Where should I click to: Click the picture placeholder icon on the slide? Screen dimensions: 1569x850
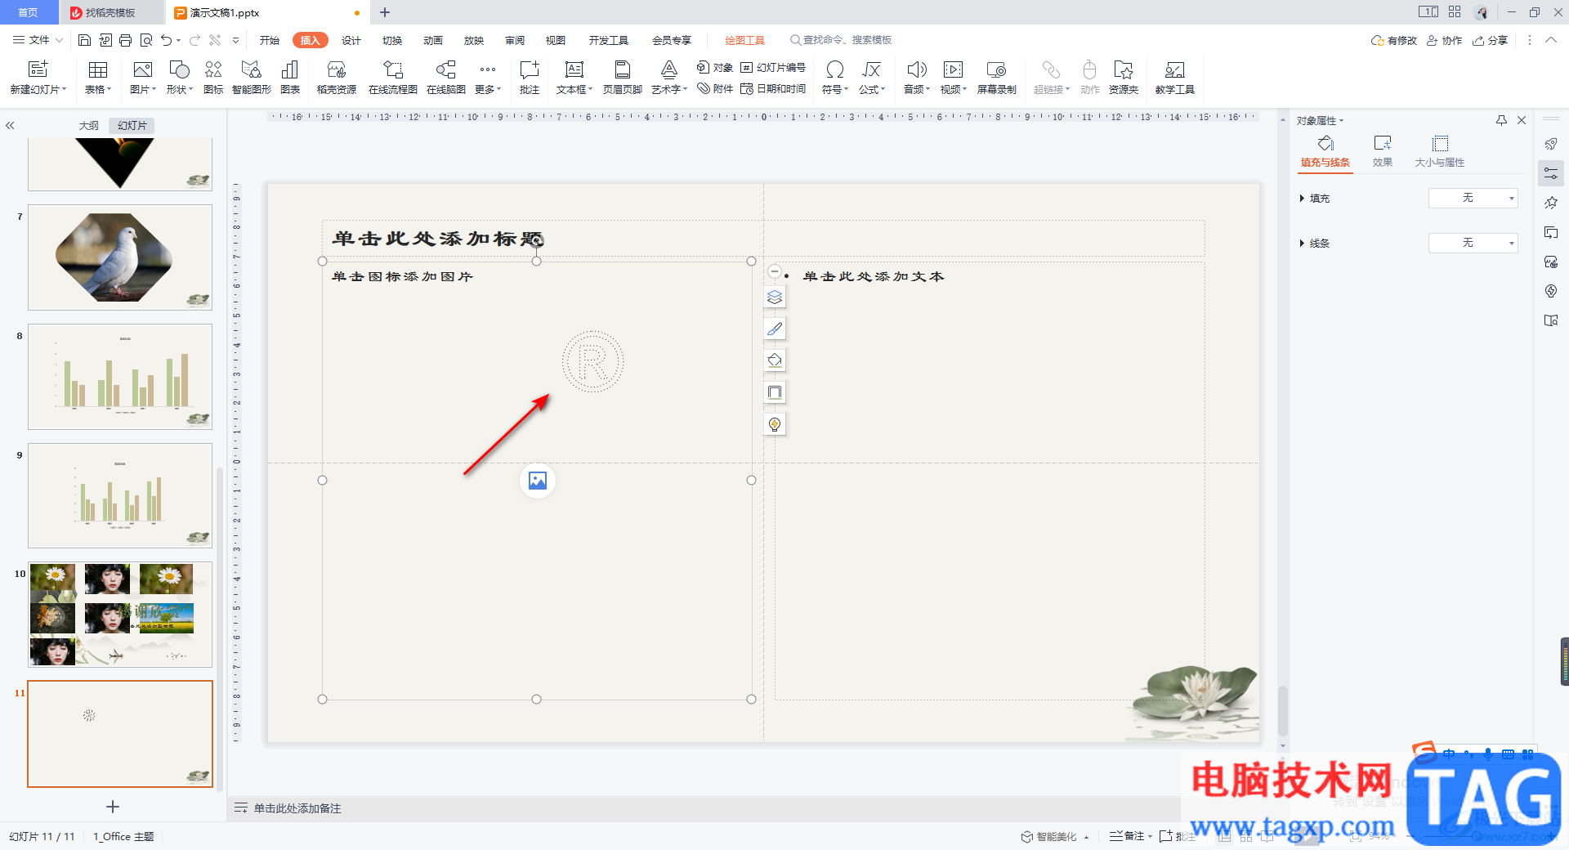tap(538, 481)
